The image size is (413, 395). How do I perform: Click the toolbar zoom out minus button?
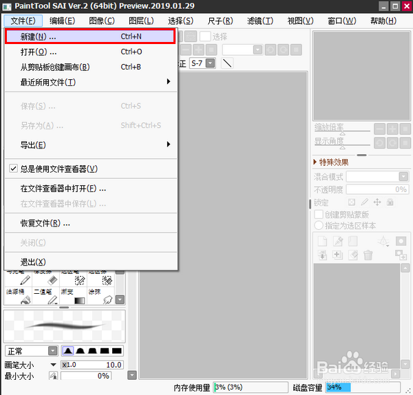click(186, 50)
